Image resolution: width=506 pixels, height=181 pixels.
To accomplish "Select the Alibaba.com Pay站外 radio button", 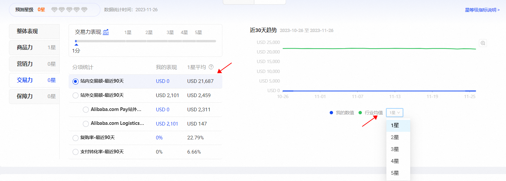I will 86,110.
